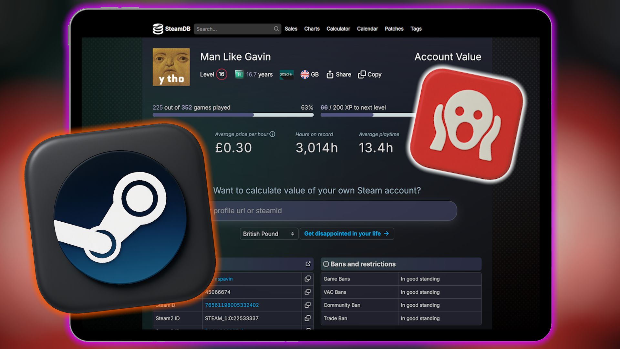Click the info icon beside Average price per hour
The image size is (620, 349).
pos(272,134)
